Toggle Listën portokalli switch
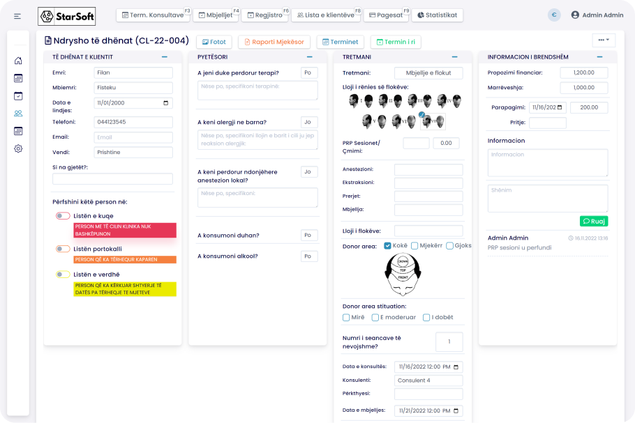635x423 pixels. (63, 249)
